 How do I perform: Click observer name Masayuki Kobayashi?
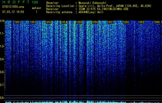click(92, 3)
